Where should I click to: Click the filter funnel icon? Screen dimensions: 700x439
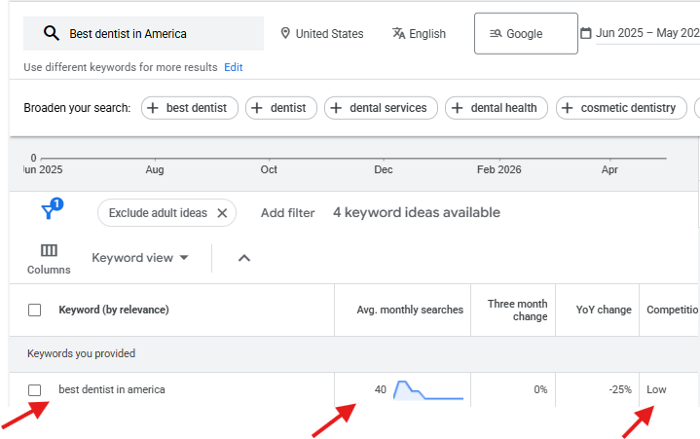(49, 211)
